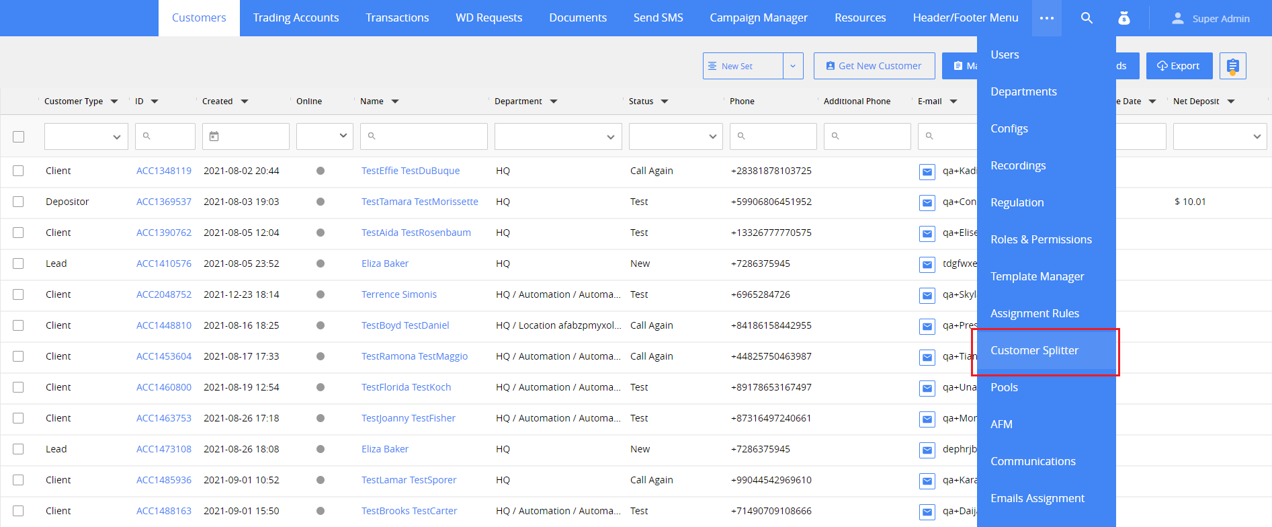The height and width of the screenshot is (527, 1272).
Task: Click the search magnifier icon in top bar
Action: (1086, 18)
